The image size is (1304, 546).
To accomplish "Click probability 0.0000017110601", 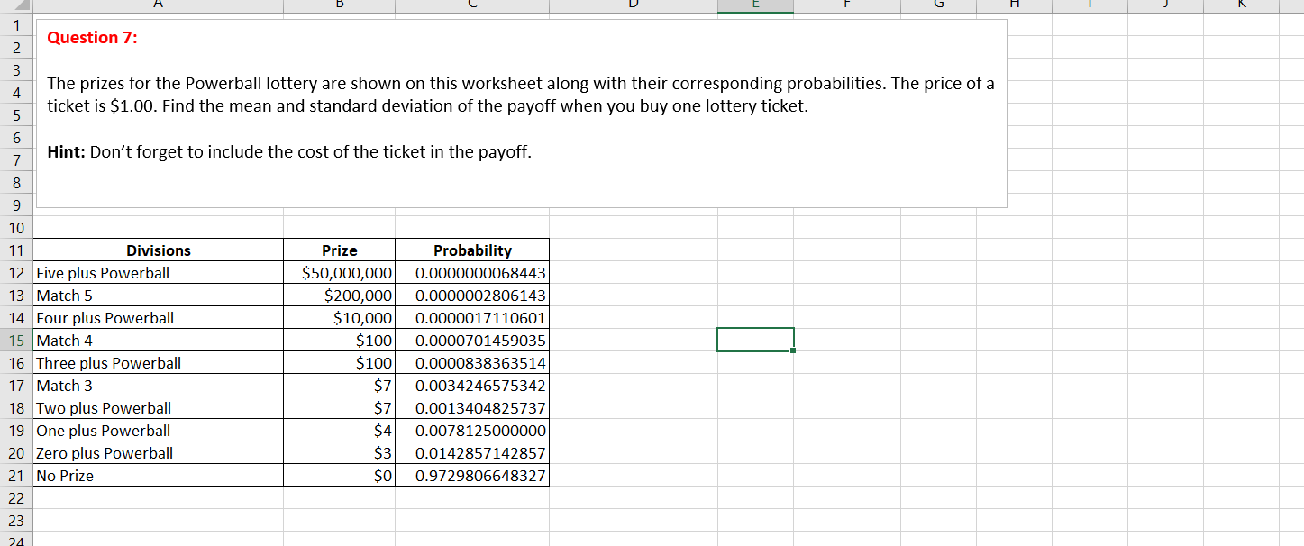I will (472, 318).
